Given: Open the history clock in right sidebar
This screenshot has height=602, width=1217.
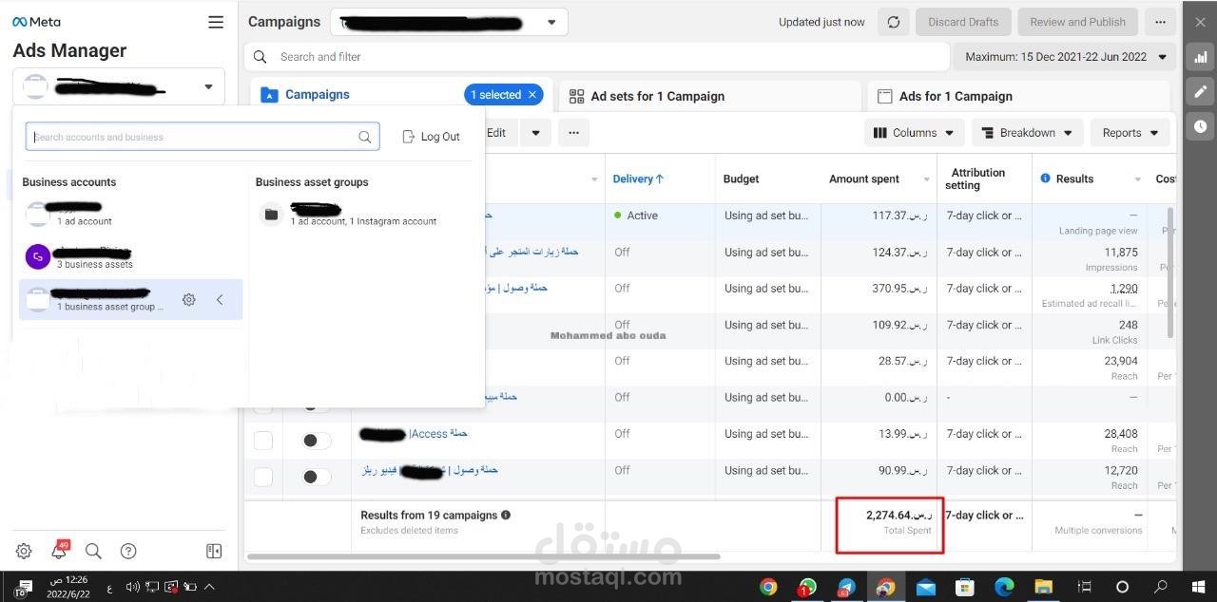Looking at the screenshot, I should tap(1201, 125).
